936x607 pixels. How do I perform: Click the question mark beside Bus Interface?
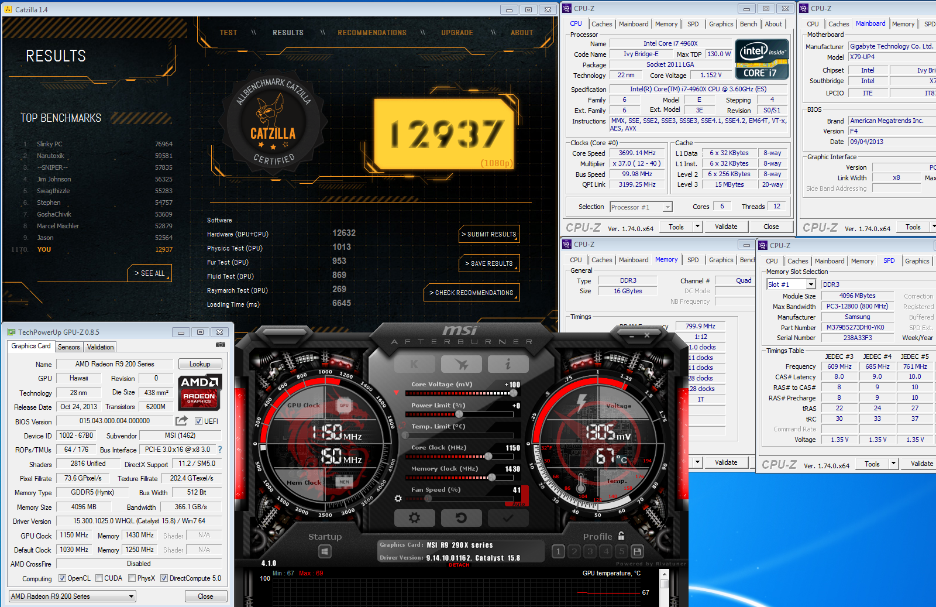[x=220, y=450]
